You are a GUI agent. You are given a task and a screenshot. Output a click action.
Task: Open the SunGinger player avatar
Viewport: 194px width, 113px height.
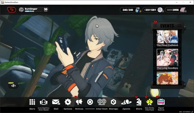21,10
